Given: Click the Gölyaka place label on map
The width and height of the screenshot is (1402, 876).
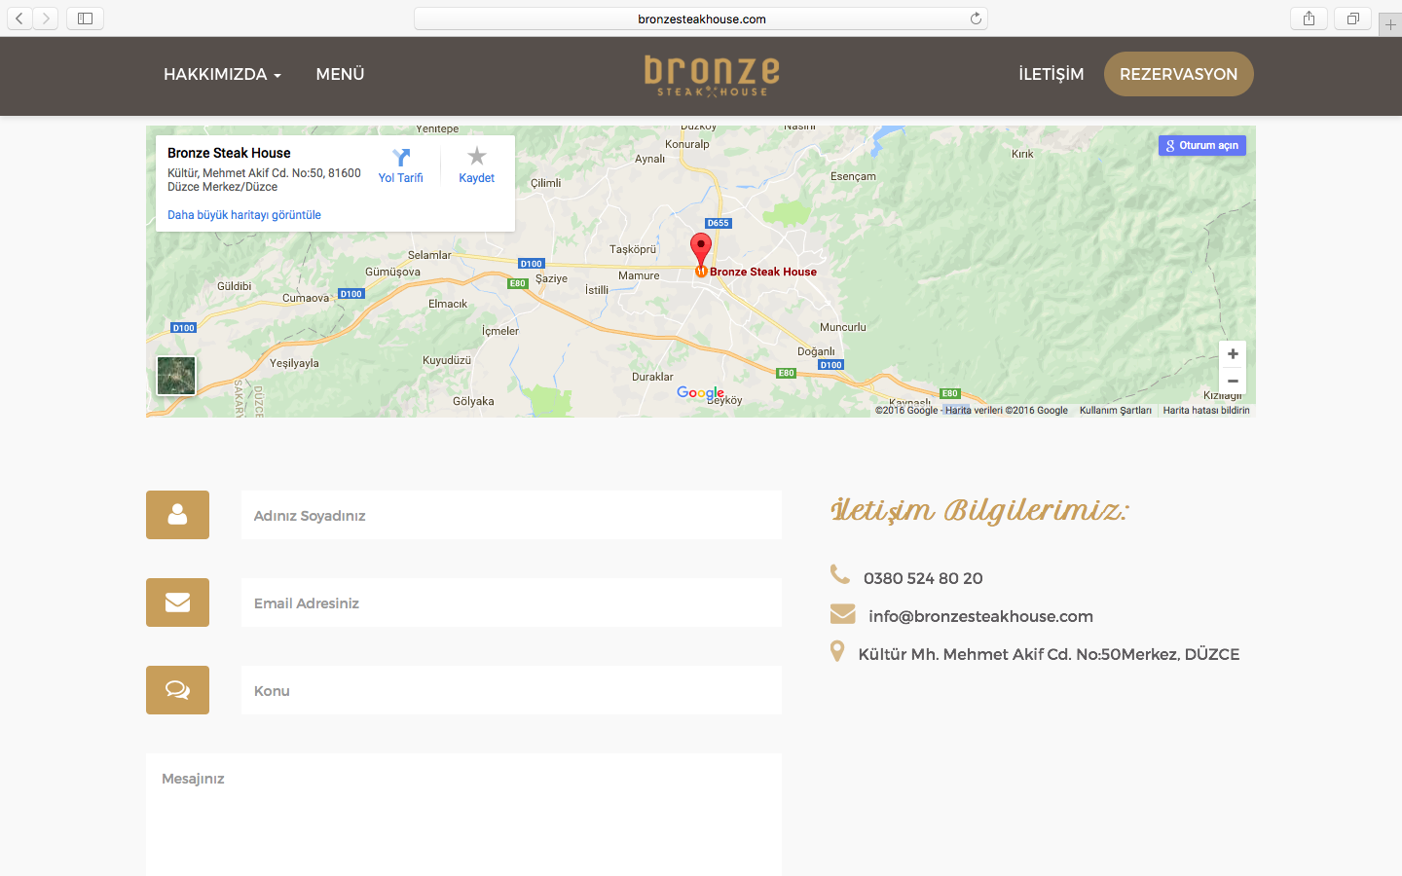Looking at the screenshot, I should (473, 401).
